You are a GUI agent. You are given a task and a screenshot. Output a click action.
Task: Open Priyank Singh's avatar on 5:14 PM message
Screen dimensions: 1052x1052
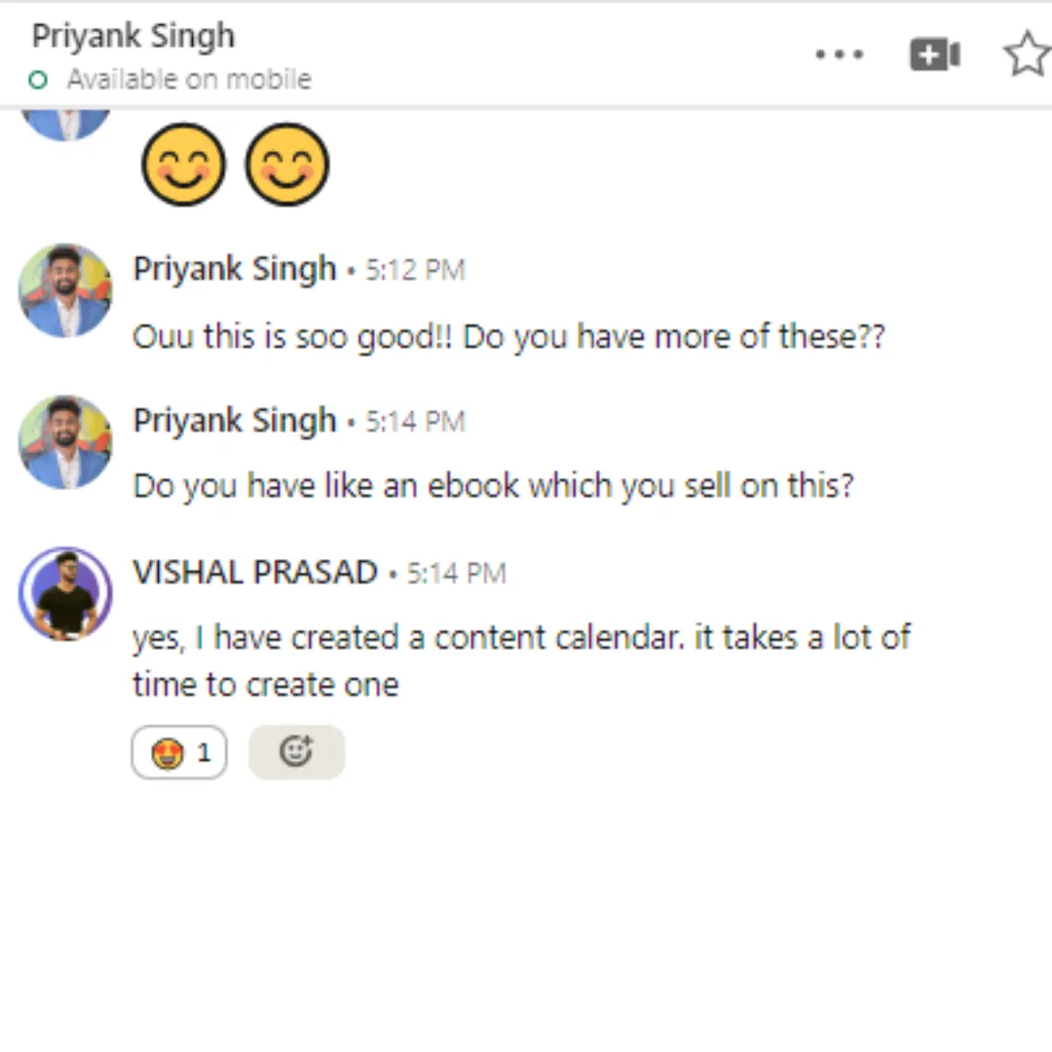click(65, 442)
